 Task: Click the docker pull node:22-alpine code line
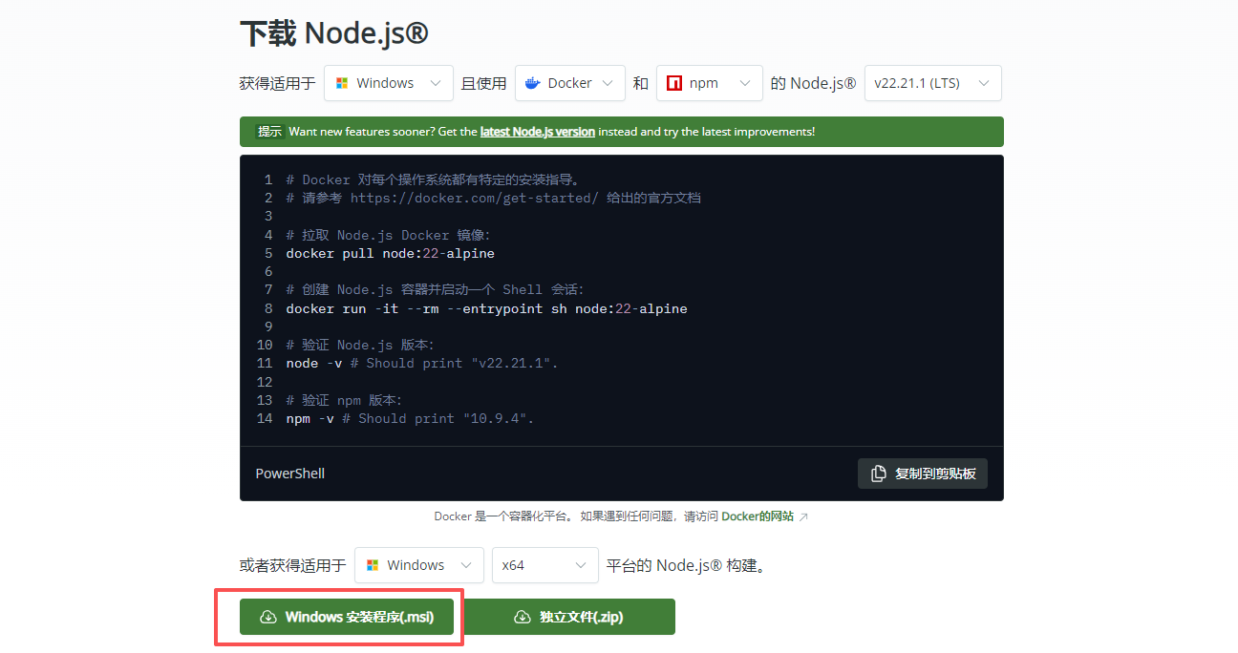point(390,254)
